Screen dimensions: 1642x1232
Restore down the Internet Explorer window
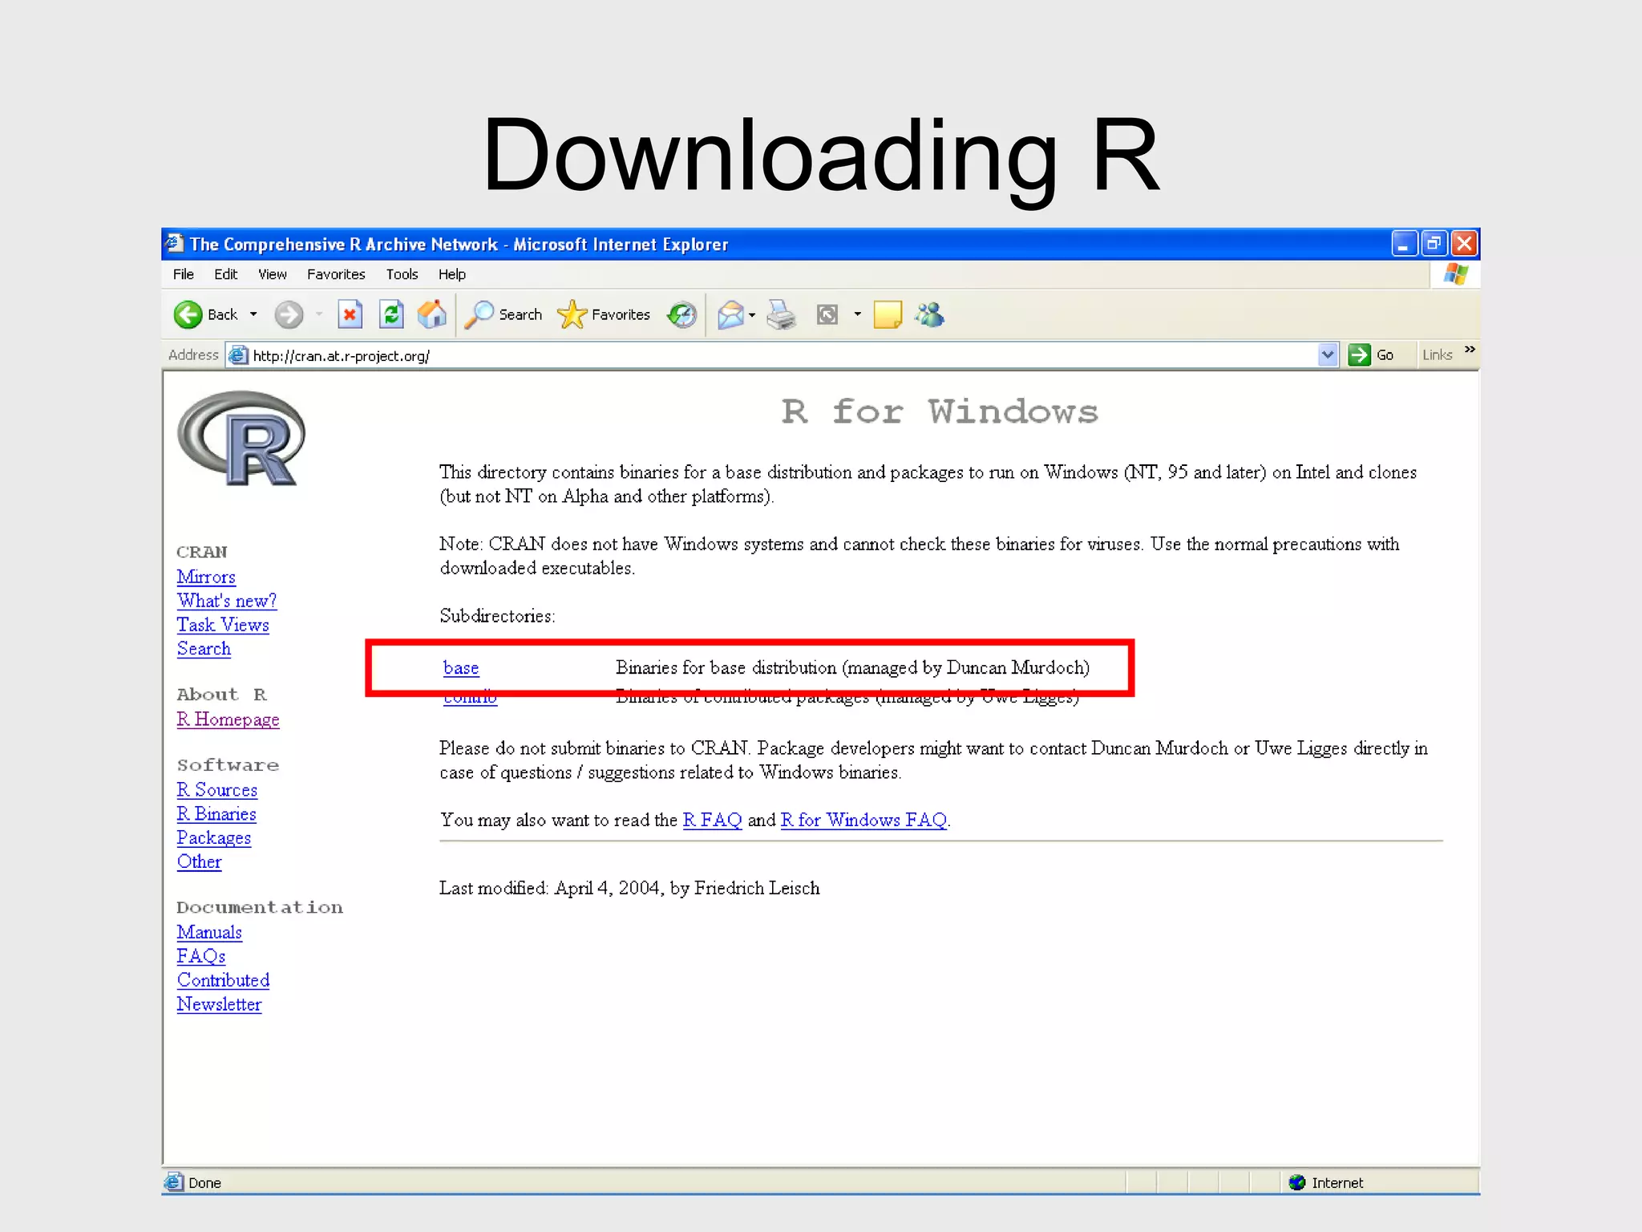[x=1434, y=244]
